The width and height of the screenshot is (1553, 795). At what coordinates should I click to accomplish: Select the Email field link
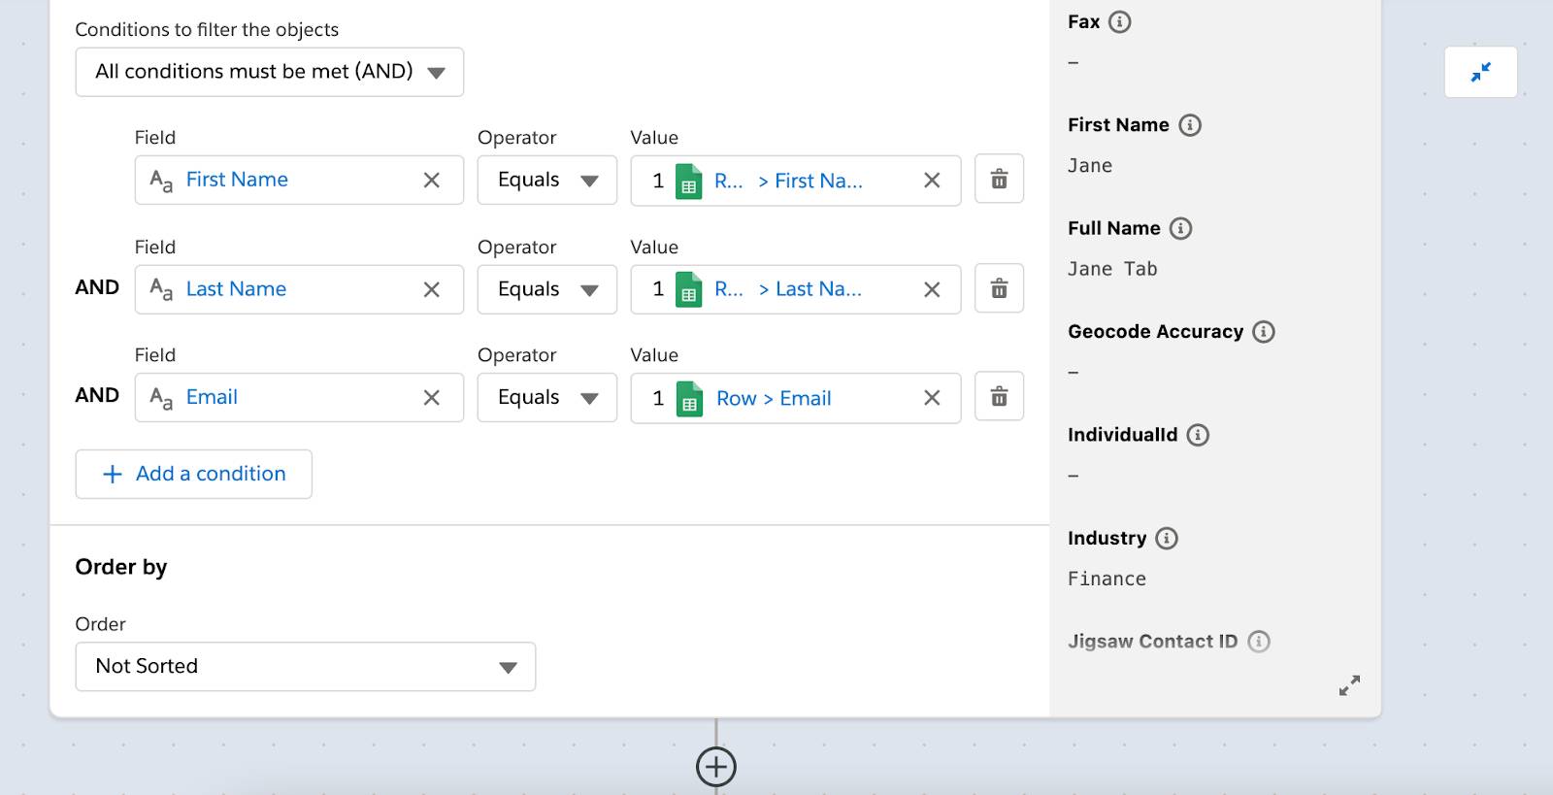click(x=212, y=397)
